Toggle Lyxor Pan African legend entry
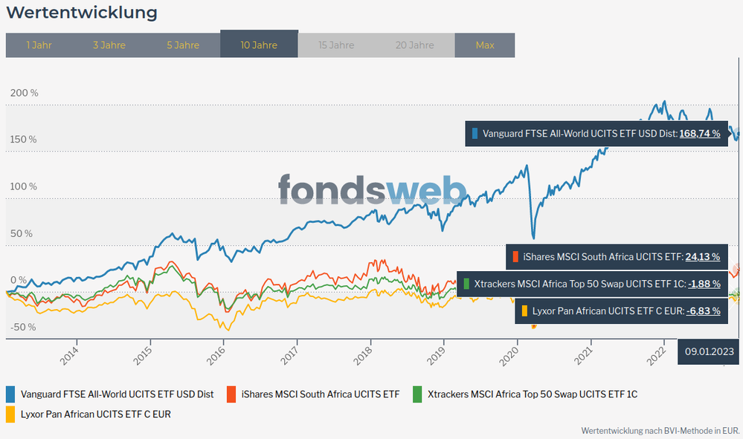 [x=95, y=414]
